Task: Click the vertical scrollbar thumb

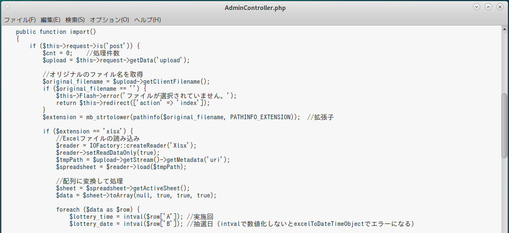Action: [x=504, y=125]
